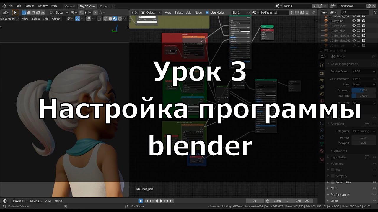378x212 pixels.
Task: Select the tweak cursor tool icon
Action: [15, 12]
